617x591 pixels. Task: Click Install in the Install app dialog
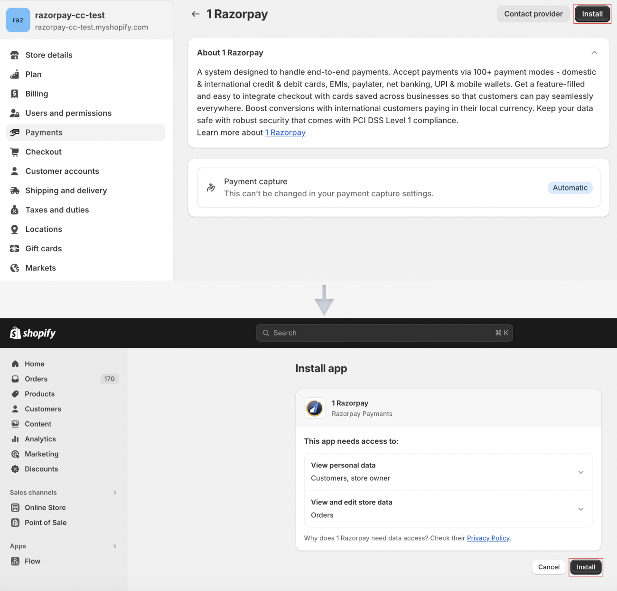pyautogui.click(x=586, y=567)
